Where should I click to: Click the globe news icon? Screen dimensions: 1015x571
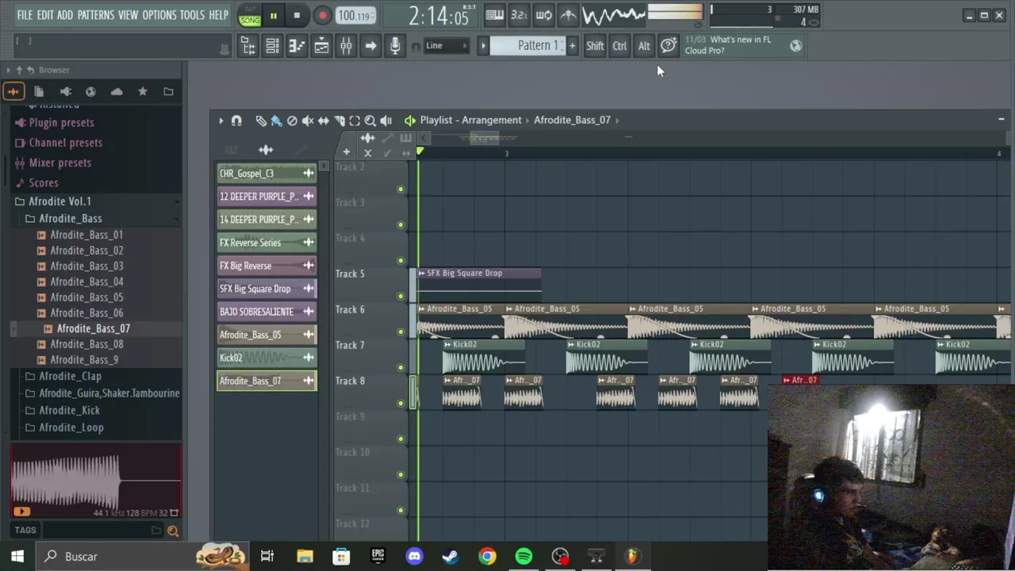(795, 45)
